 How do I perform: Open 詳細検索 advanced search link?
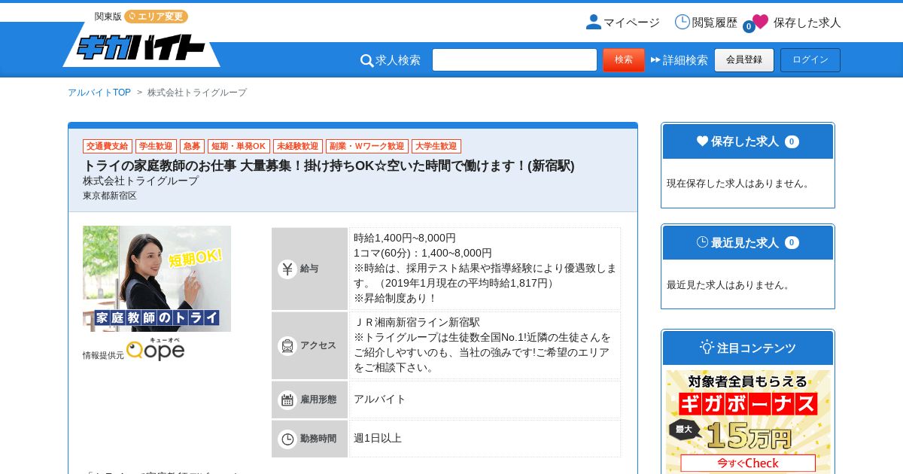pyautogui.click(x=685, y=60)
